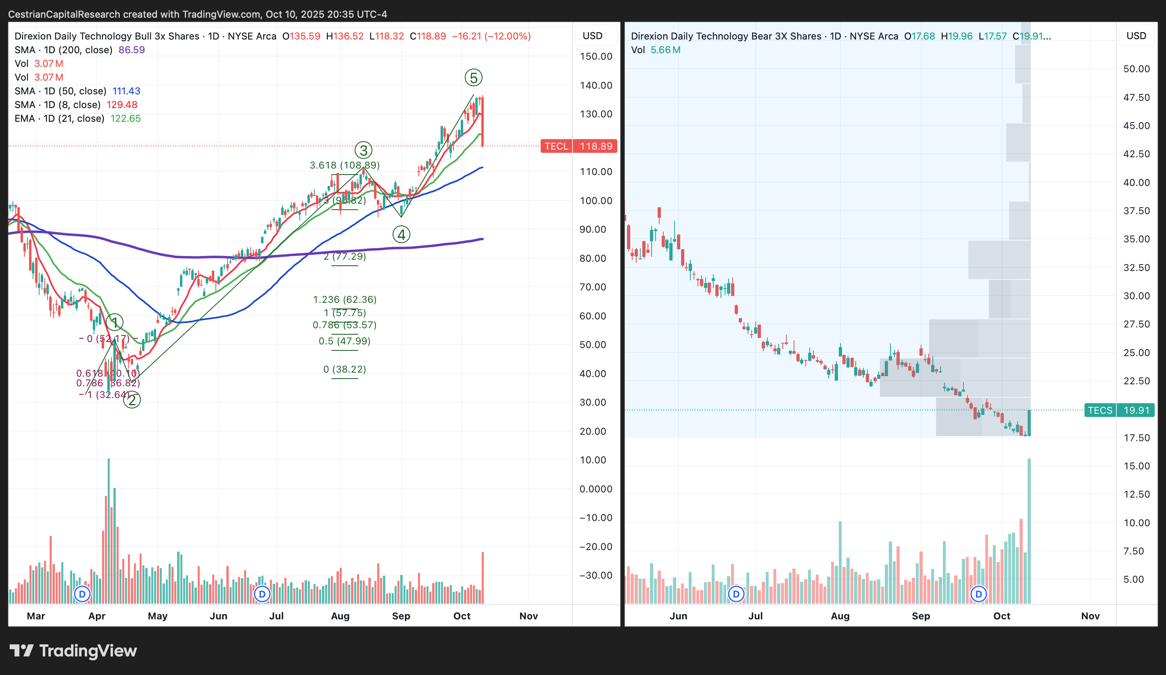The image size is (1166, 675).
Task: Click the SMA 50 close legend entry
Action: (x=60, y=91)
